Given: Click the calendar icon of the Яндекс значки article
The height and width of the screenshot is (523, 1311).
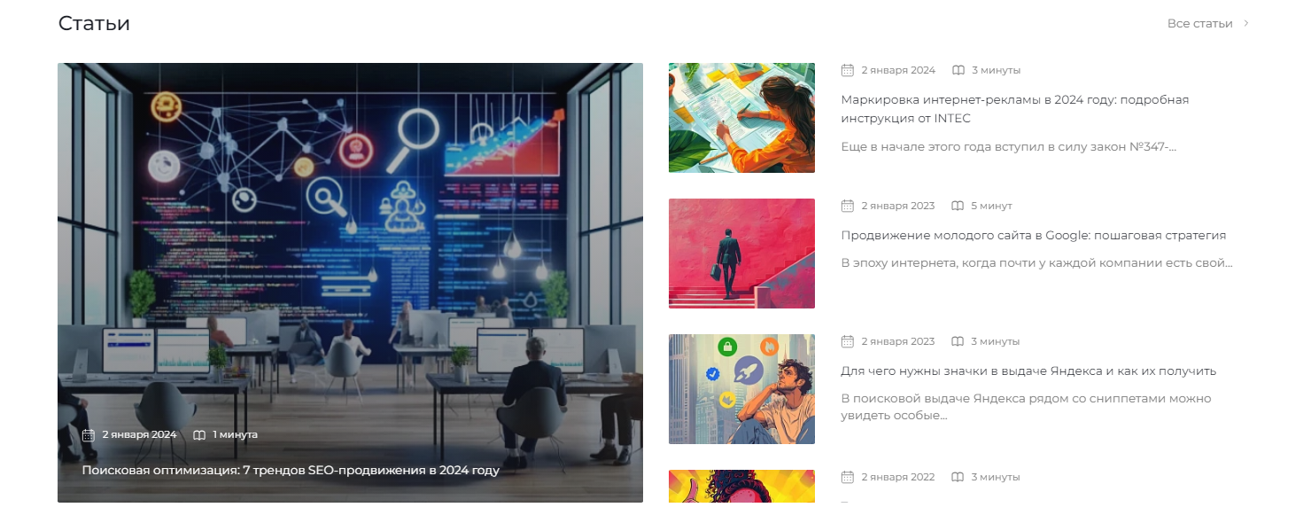Looking at the screenshot, I should pyautogui.click(x=847, y=341).
